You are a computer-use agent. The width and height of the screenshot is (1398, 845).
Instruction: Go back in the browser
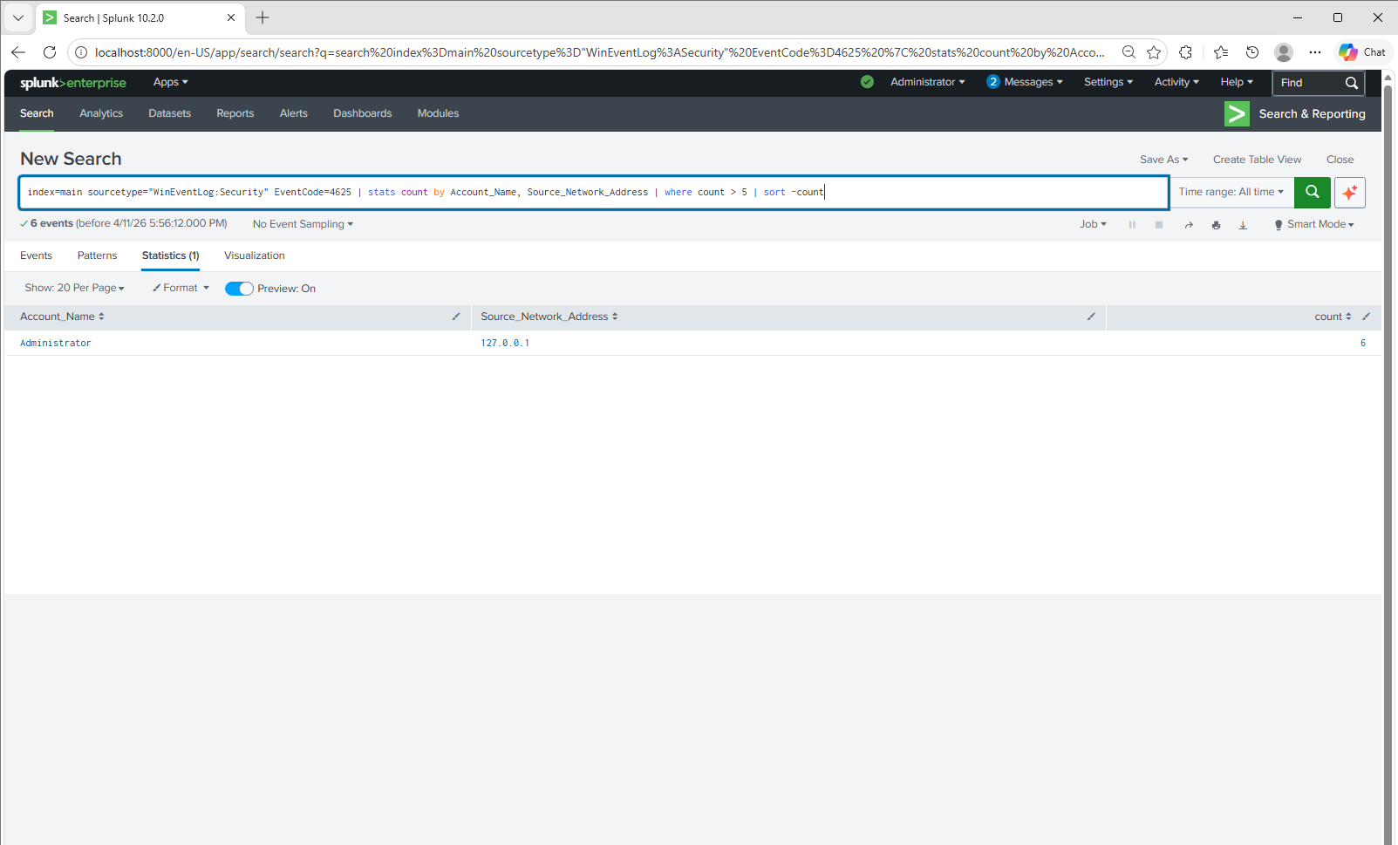click(18, 52)
